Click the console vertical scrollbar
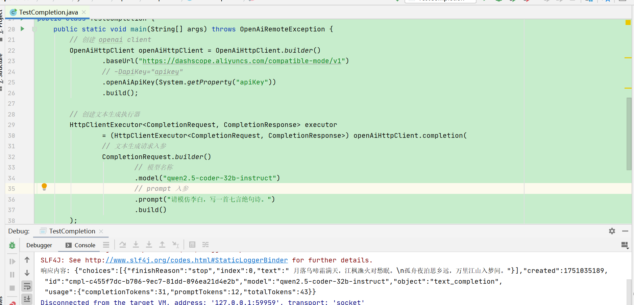The height and width of the screenshot is (305, 634). pyautogui.click(x=629, y=292)
